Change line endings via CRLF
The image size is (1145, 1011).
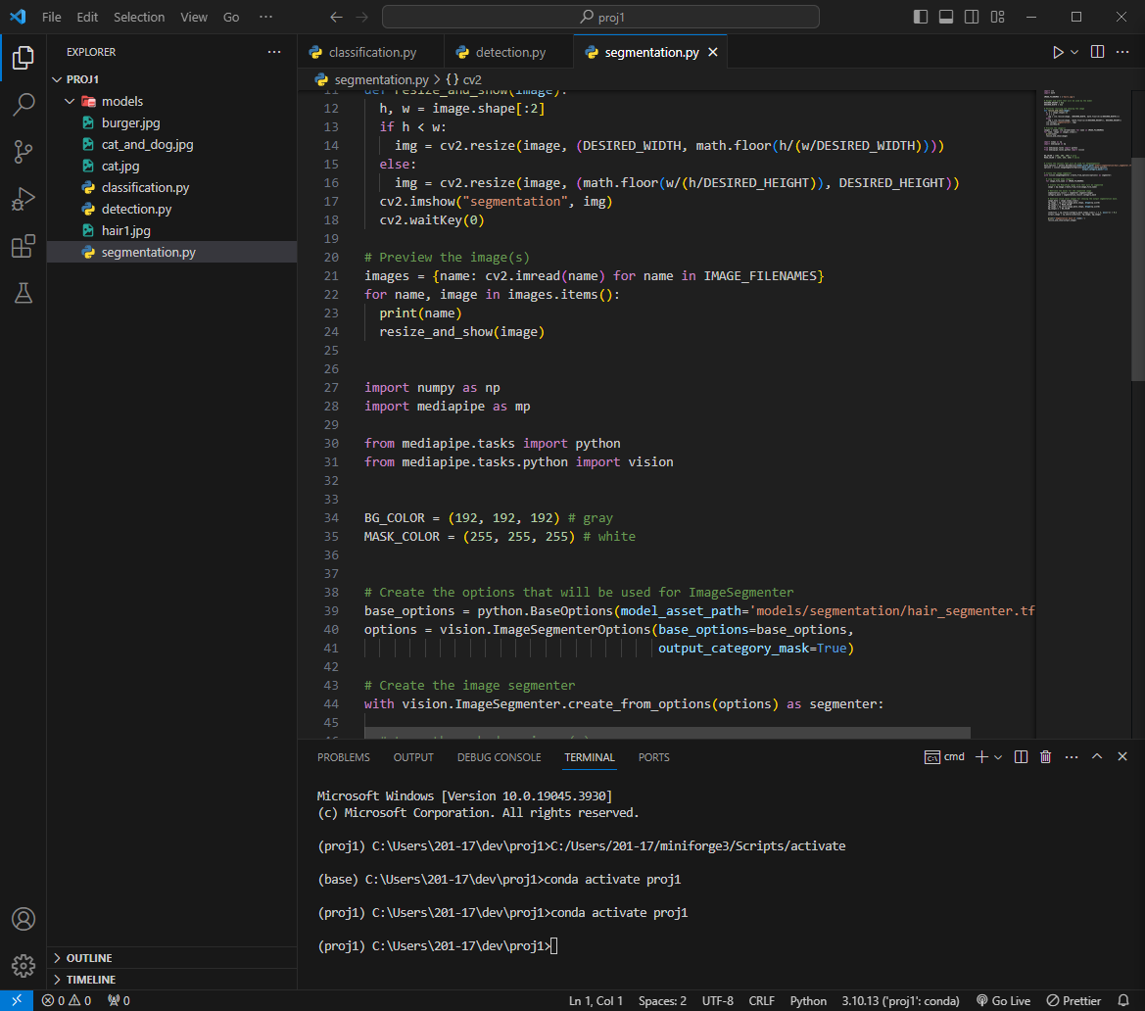(762, 1001)
